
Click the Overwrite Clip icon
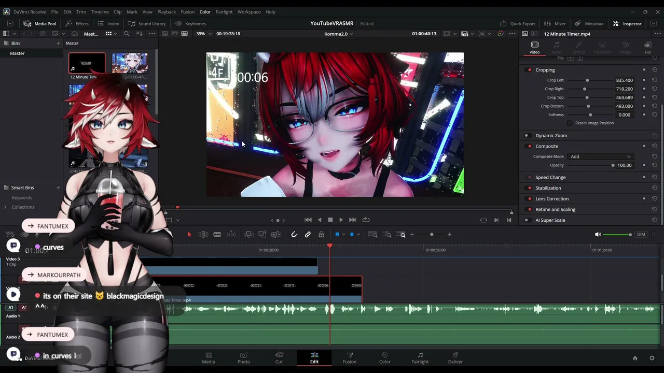pos(262,235)
